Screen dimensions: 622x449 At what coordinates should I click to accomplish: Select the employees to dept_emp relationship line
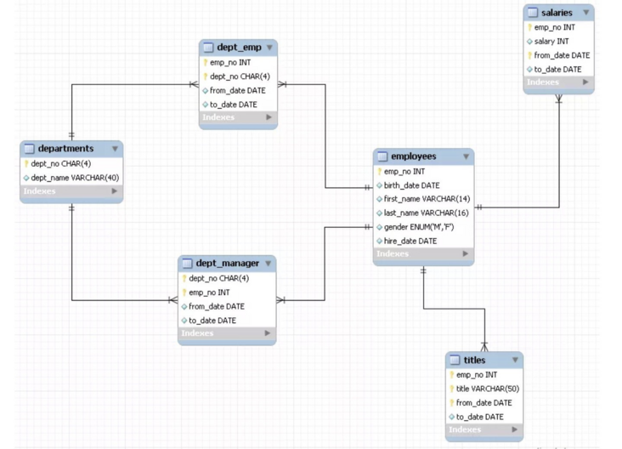tap(325, 135)
